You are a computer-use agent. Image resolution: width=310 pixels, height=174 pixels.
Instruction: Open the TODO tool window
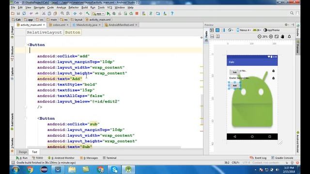38,158
